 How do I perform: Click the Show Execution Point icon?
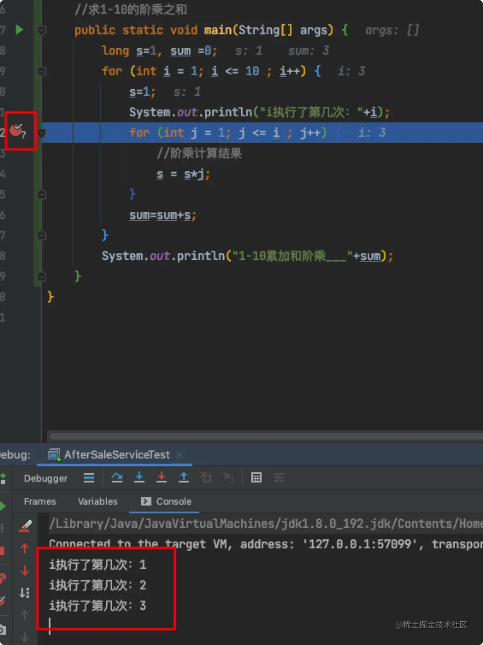[x=89, y=478]
